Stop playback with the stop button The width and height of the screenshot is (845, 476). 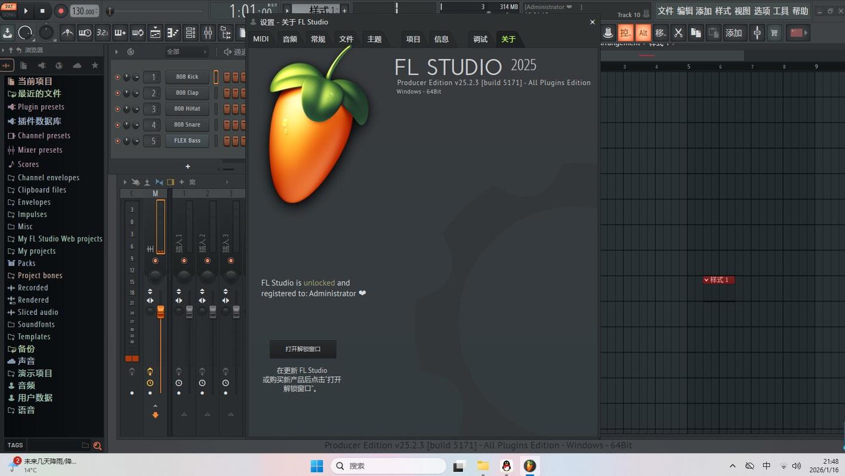point(42,11)
